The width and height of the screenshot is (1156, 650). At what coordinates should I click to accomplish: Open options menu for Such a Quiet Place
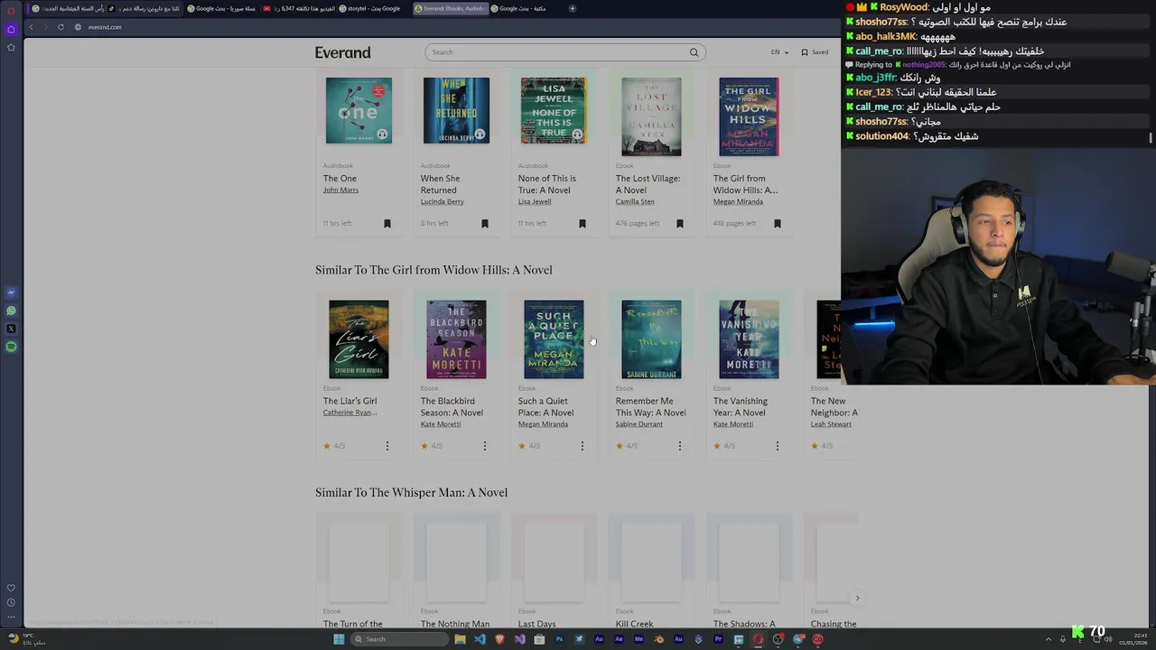583,446
